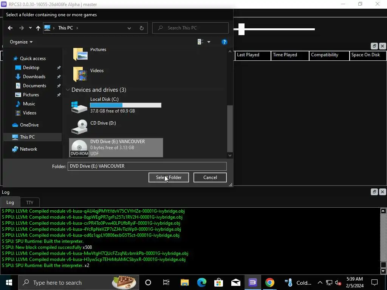Select Videos in the navigation sidebar
Viewport: 387px width, 290px height.
click(29, 113)
